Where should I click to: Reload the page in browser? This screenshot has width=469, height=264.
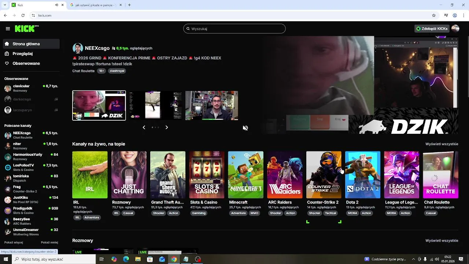(23, 15)
